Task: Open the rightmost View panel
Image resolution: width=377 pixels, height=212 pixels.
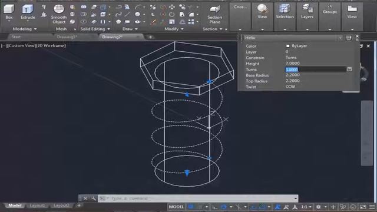Action: point(352,12)
